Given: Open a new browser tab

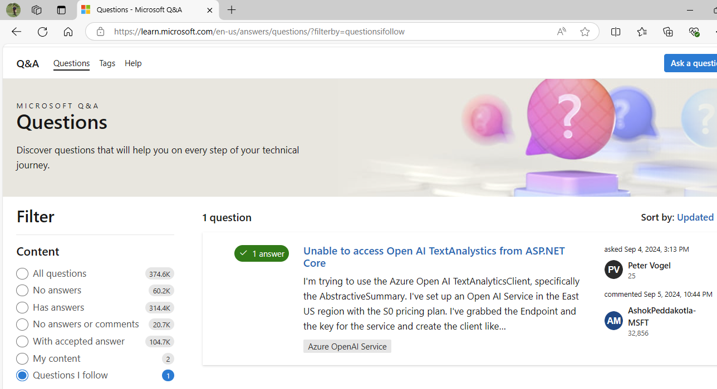Looking at the screenshot, I should [232, 10].
